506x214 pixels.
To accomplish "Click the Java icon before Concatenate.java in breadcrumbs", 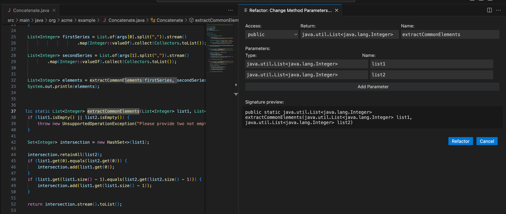I will click(x=104, y=20).
